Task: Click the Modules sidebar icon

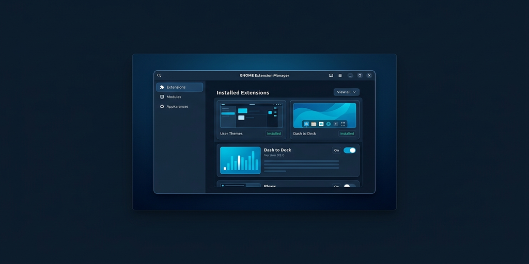Action: 162,97
